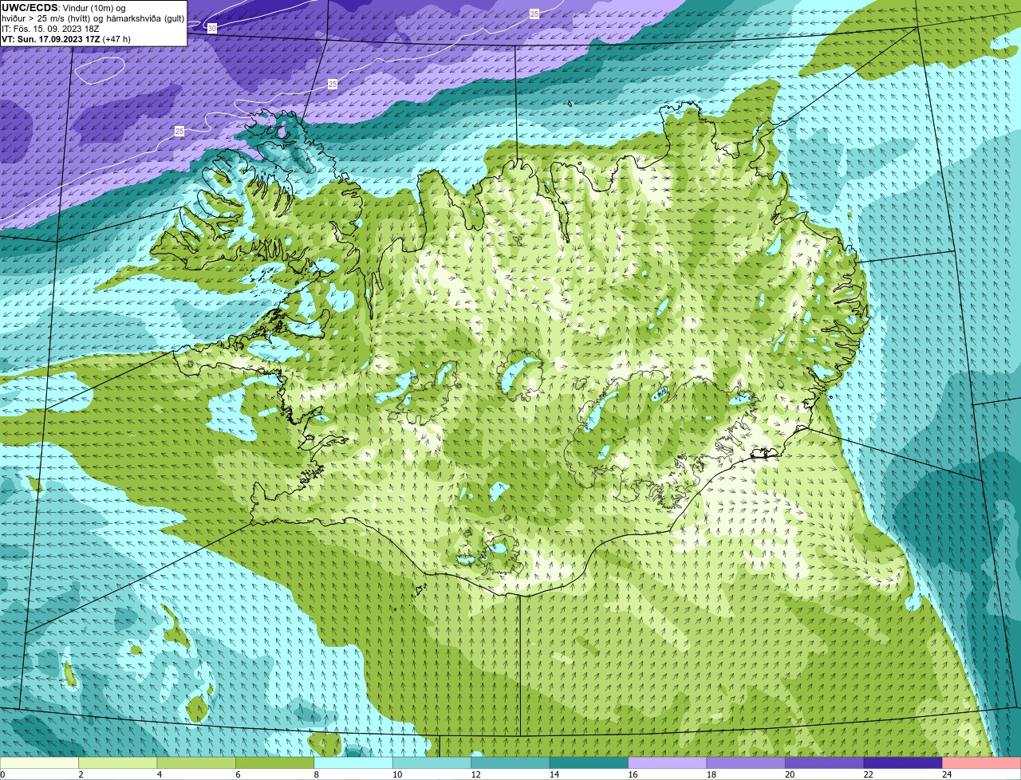Click the legend scale label "22"

click(x=868, y=774)
